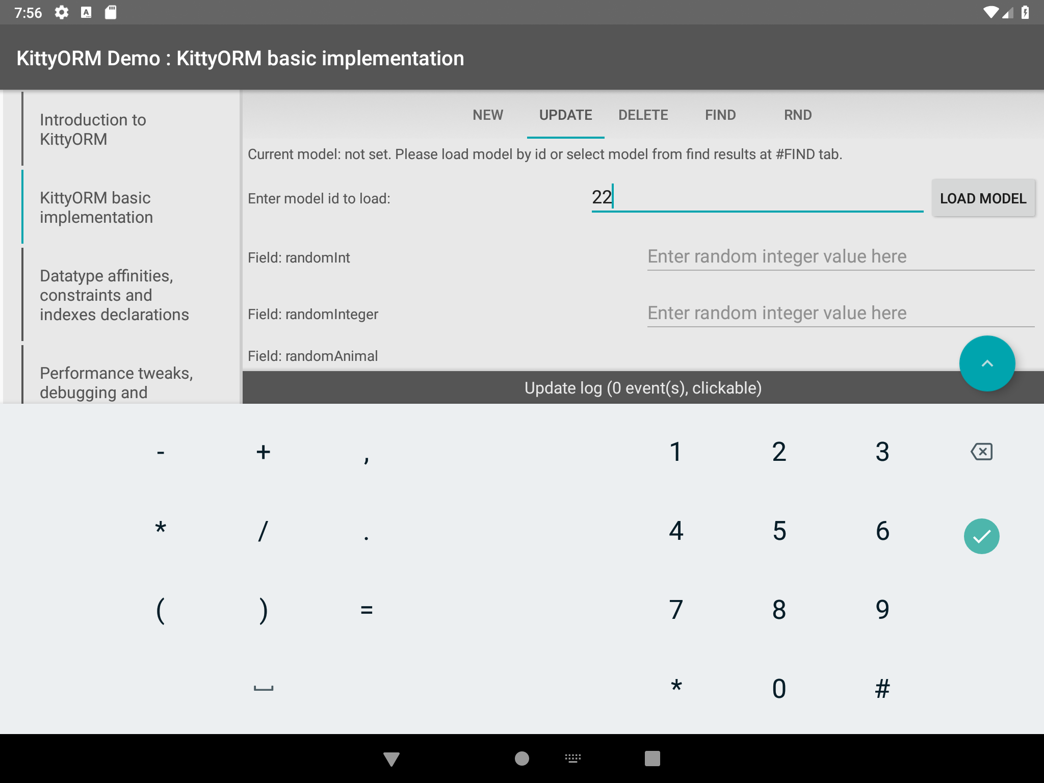Viewport: 1044px width, 783px height.
Task: Tap the SD card icon in status bar
Action: coord(111,12)
